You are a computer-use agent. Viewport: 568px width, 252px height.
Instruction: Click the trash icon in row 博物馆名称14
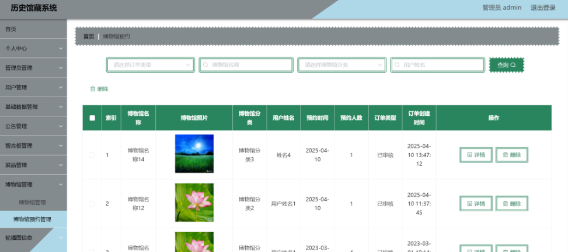tap(505, 155)
